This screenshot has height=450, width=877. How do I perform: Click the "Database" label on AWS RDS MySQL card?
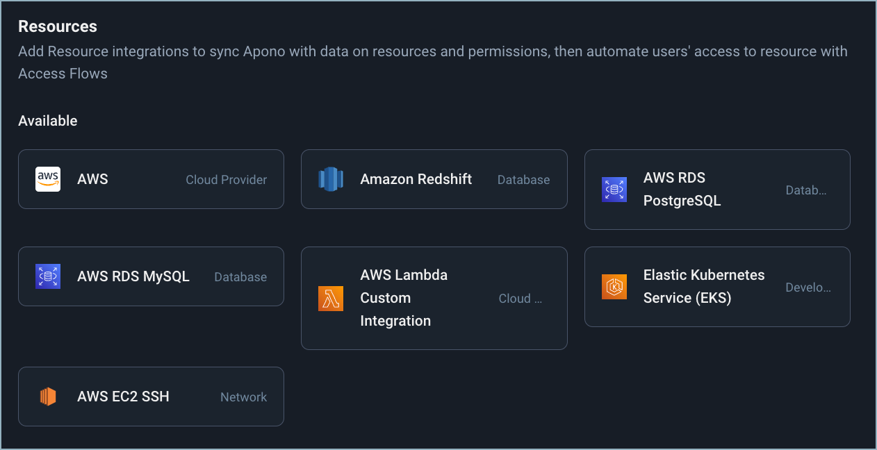pos(240,277)
